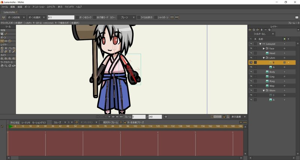Screen dimensions: 300x160
Task: Select the Text layer tool (T)
Action: pos(10,51)
